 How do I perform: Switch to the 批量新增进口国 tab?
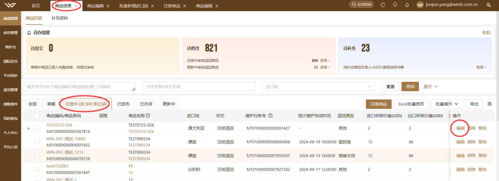coord(134,6)
